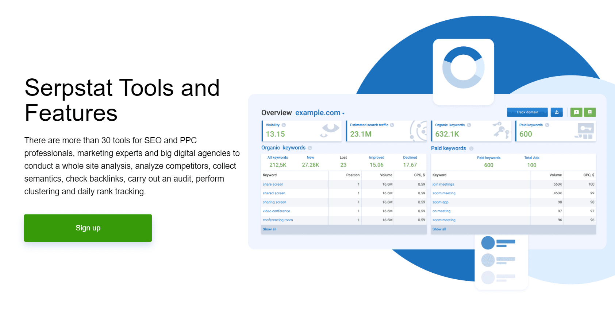
Task: Click the Serpstat donut logo tile
Action: (x=464, y=71)
